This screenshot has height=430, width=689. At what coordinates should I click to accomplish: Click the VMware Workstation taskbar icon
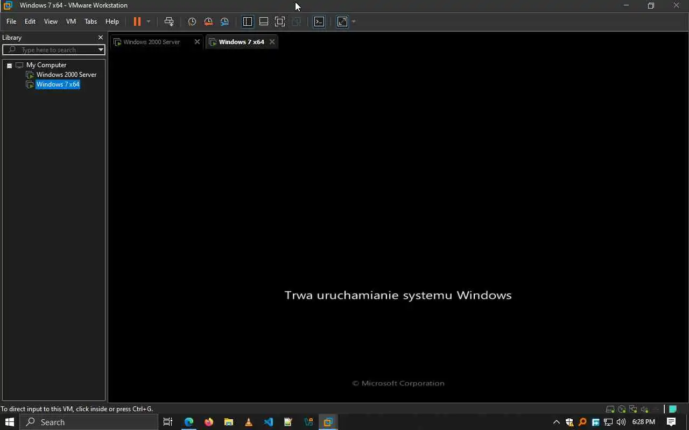tap(328, 422)
